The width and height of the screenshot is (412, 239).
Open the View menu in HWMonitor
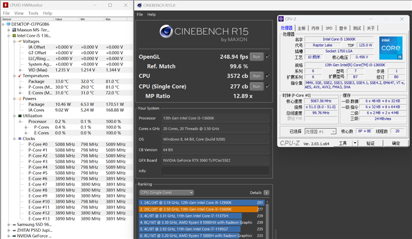coord(19,13)
